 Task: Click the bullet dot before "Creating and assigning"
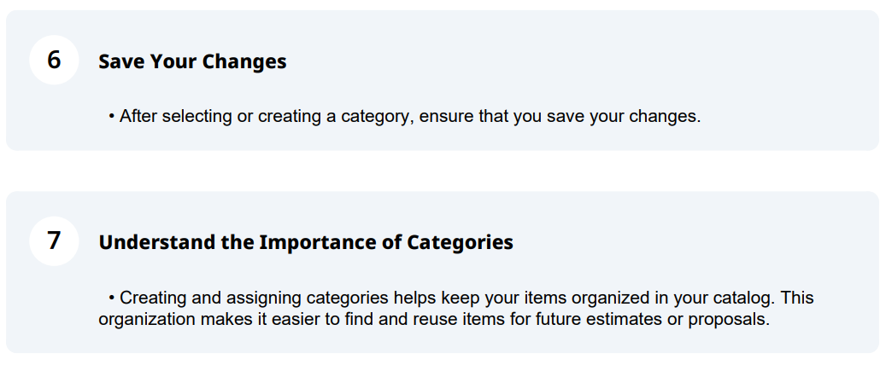[111, 298]
